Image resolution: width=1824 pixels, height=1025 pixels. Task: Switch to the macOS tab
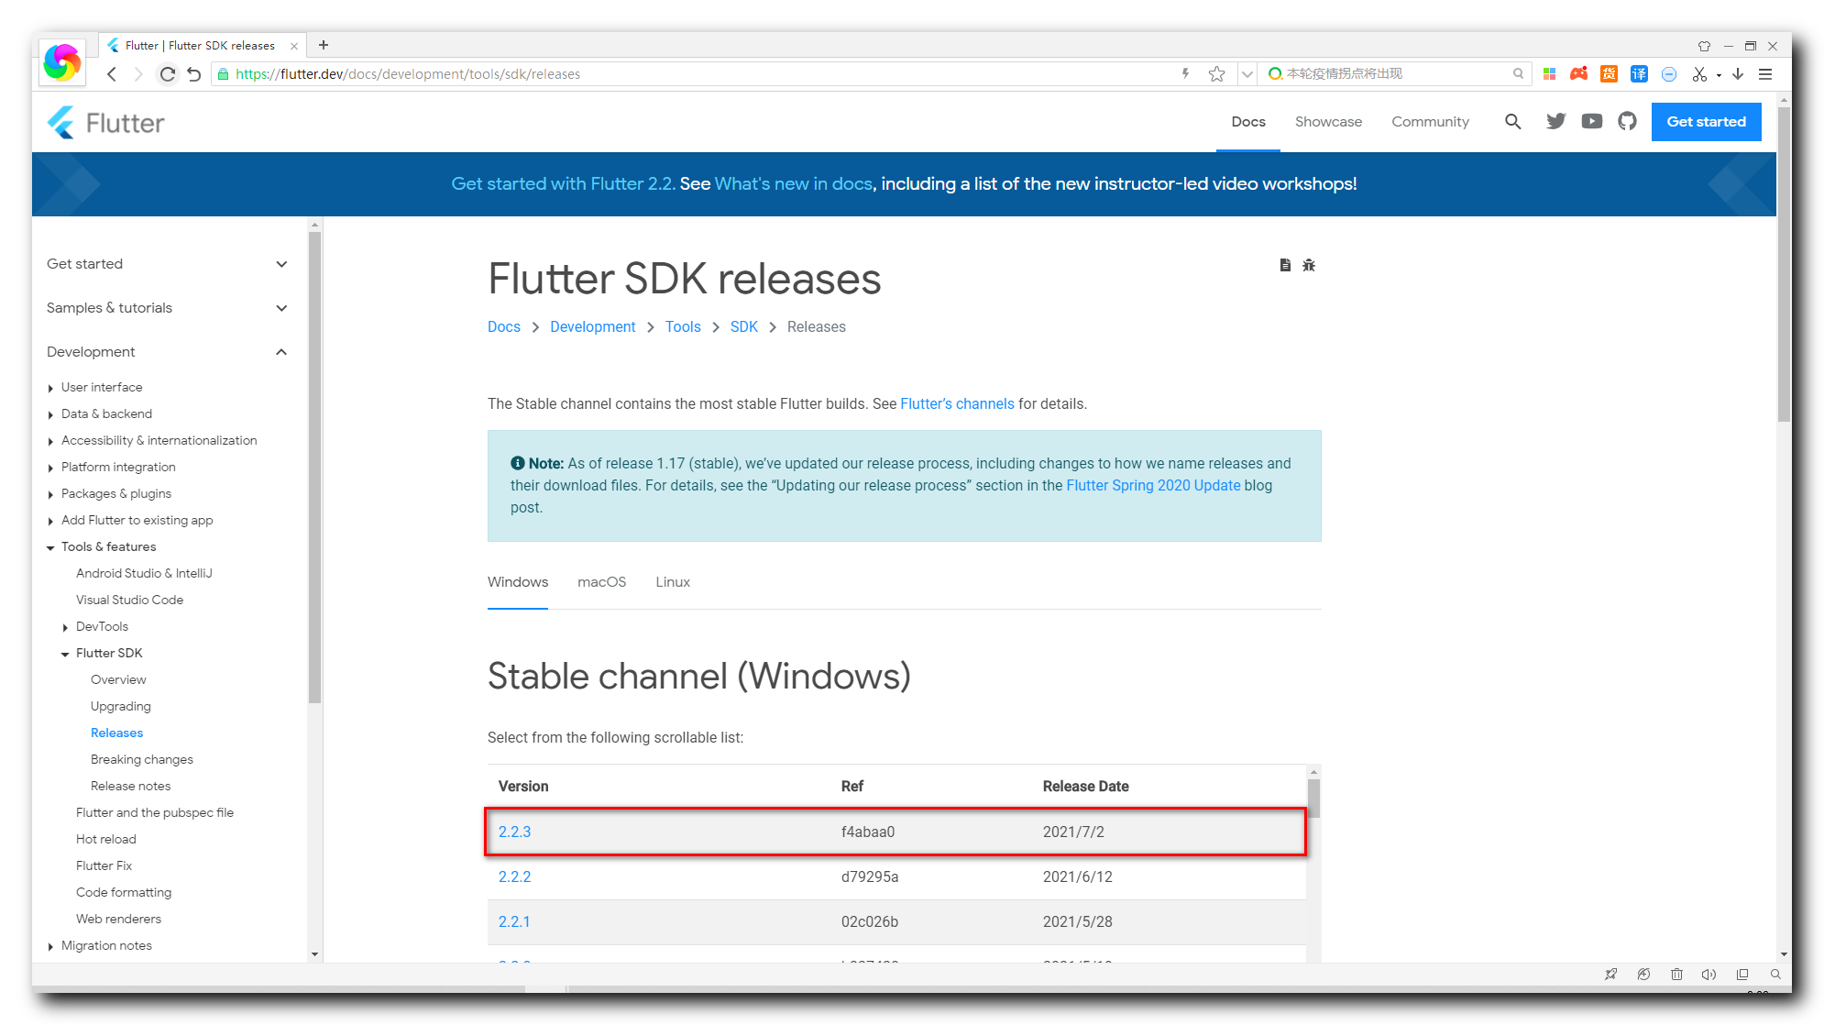(x=601, y=582)
